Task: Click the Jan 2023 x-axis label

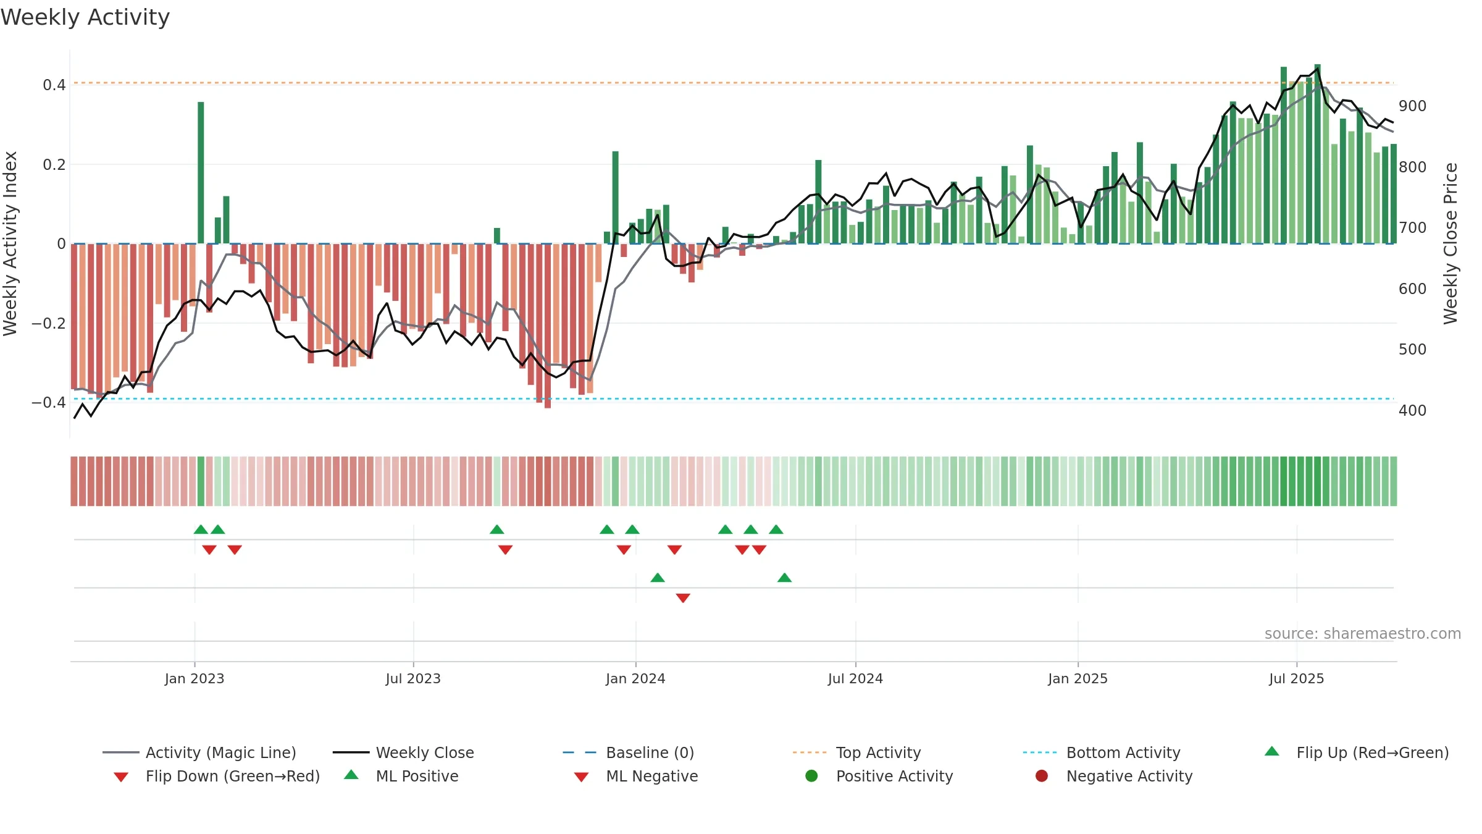Action: tap(195, 678)
